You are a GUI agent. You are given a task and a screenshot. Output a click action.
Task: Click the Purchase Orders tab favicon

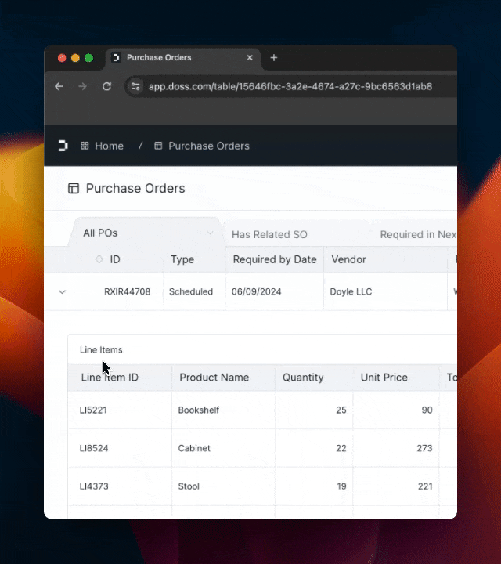[116, 57]
